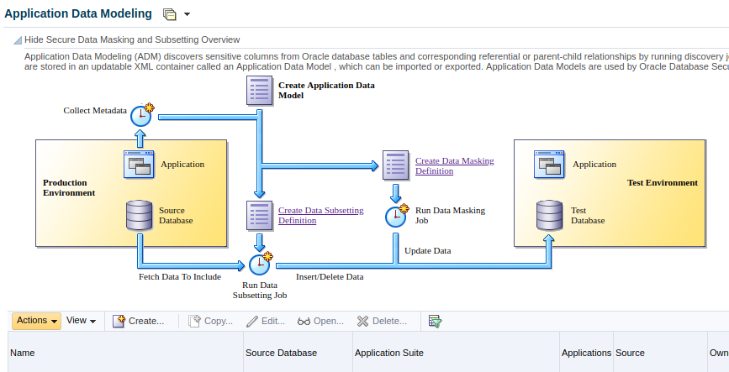
Task: Click the Collect Metadata clock icon
Action: click(141, 115)
